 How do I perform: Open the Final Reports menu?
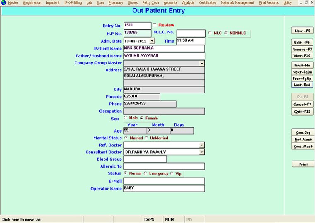[269, 3]
